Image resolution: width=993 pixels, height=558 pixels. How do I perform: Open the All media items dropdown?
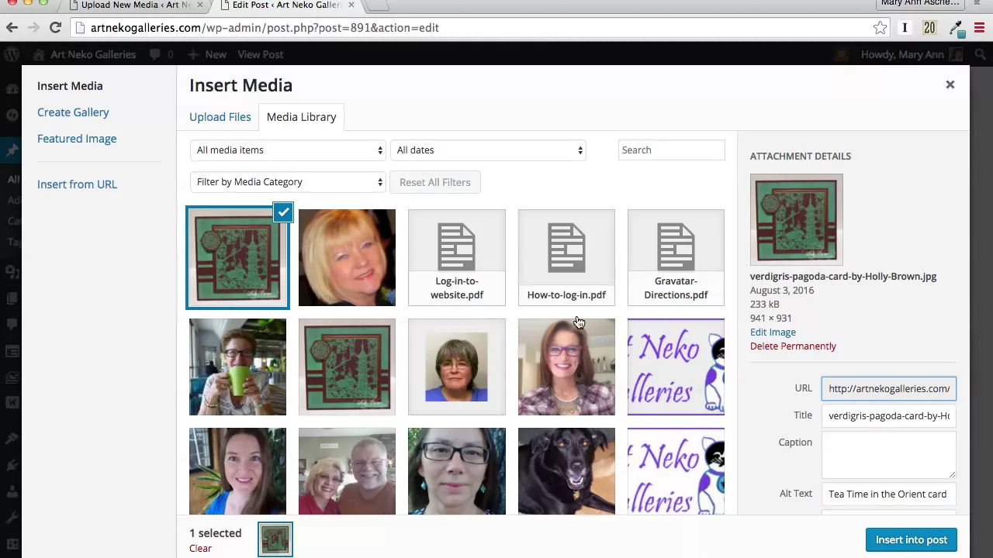[x=288, y=150]
